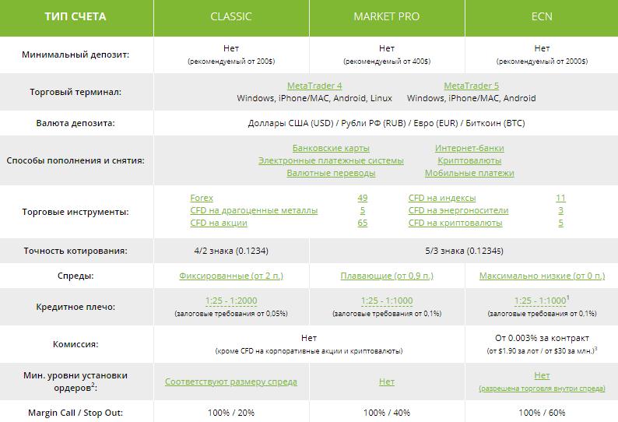Viewport: 618px width, 422px height.
Task: Click Соответствуют размеру спреда link
Action: pyautogui.click(x=231, y=382)
